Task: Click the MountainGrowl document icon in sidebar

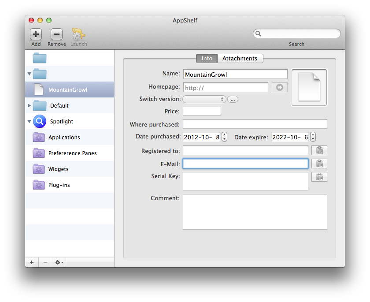Action: pyautogui.click(x=39, y=89)
